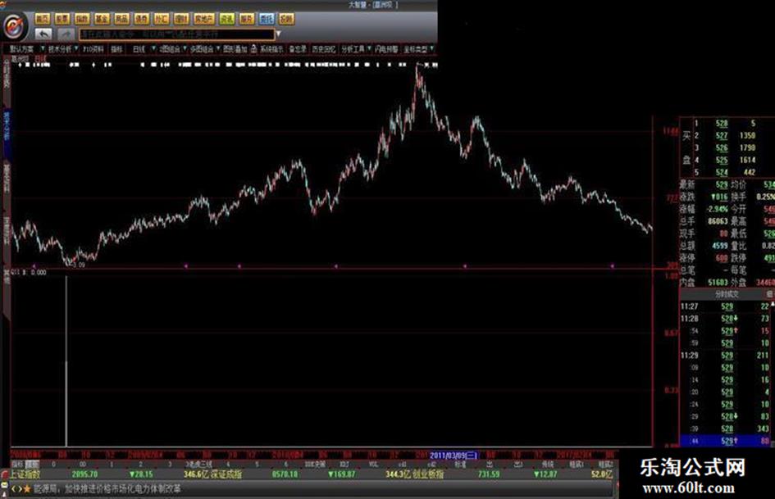Click the 深证成指 label in status bar
Viewport: 775px width, 499px height.
pos(226,474)
